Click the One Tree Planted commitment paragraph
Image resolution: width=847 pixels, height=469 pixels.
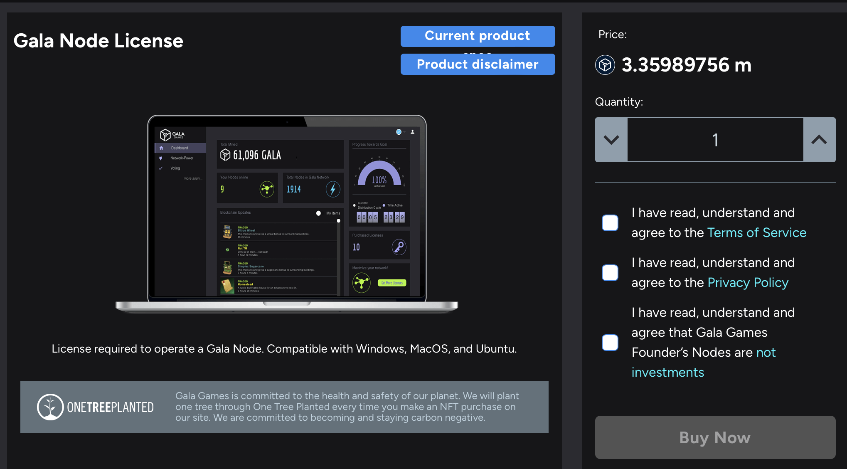(347, 407)
